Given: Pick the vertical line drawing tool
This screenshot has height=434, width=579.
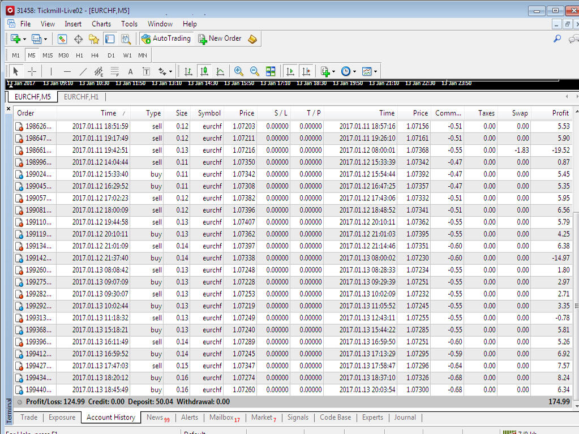Looking at the screenshot, I should [51, 71].
